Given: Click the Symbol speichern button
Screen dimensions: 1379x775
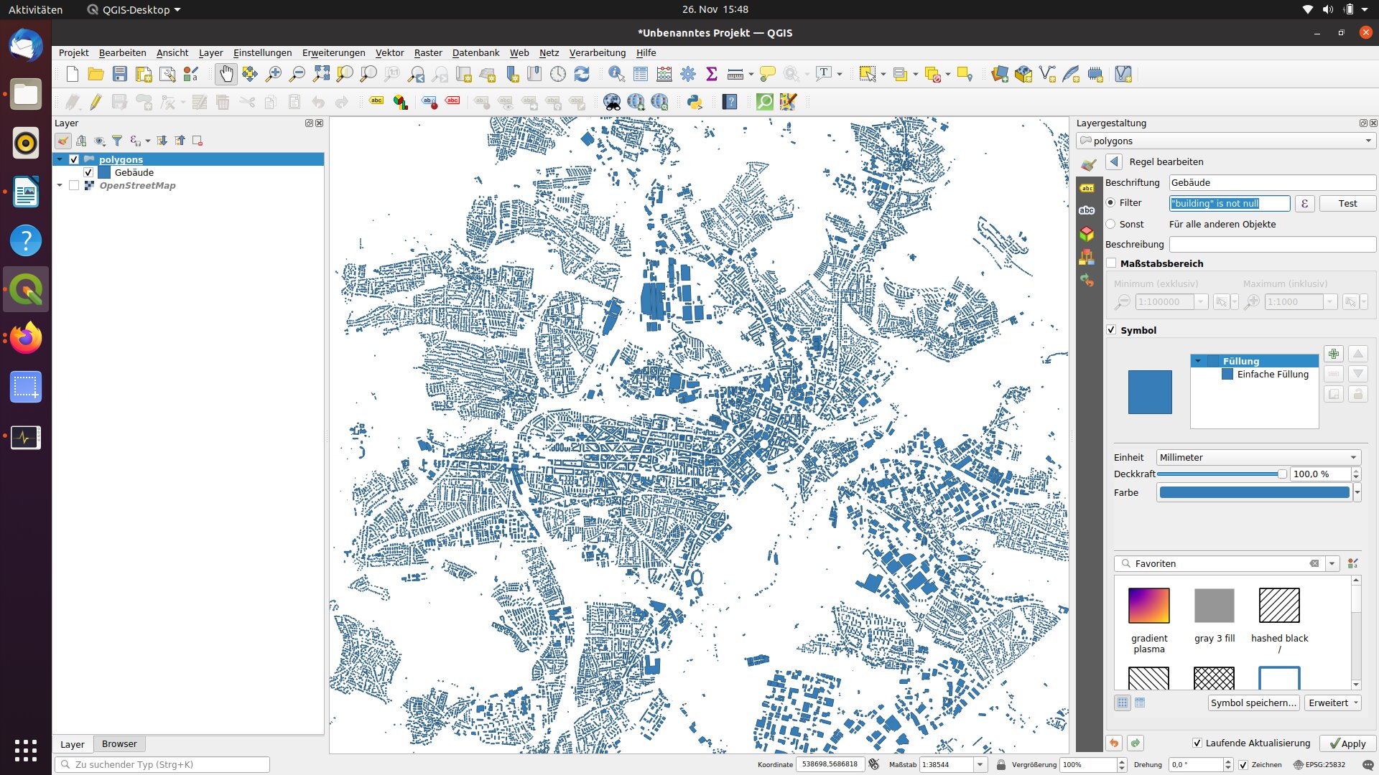Looking at the screenshot, I should coord(1253,703).
